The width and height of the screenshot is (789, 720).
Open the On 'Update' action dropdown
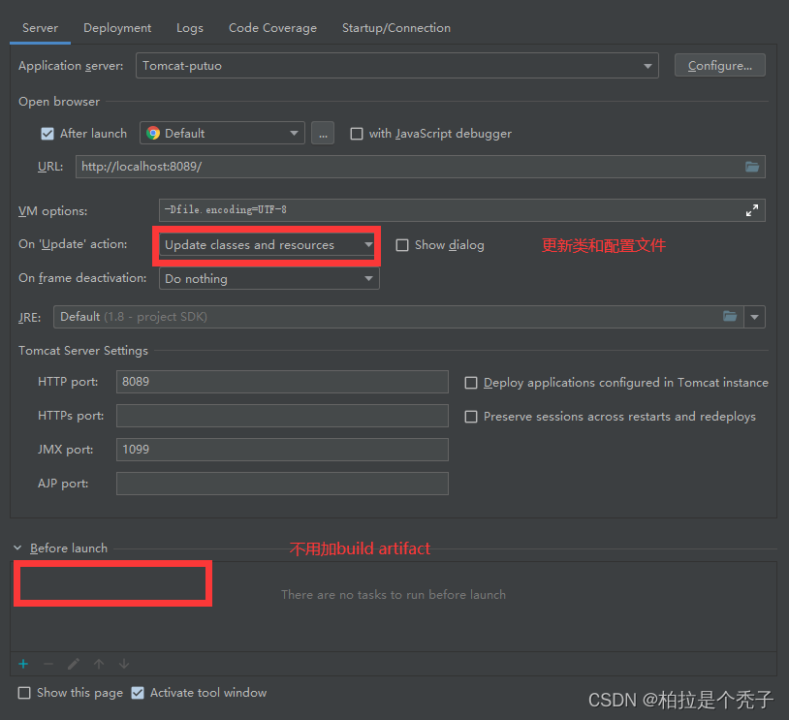tap(367, 244)
